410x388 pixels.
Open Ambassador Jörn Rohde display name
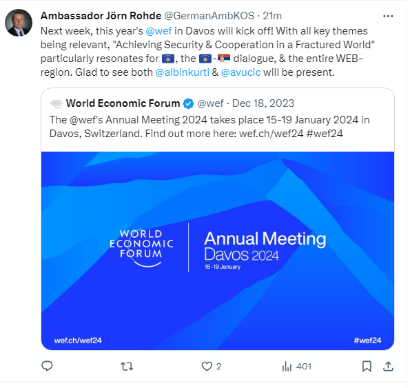pyautogui.click(x=102, y=16)
